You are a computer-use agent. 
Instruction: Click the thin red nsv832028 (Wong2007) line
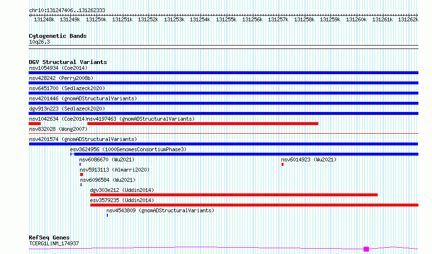223,134
